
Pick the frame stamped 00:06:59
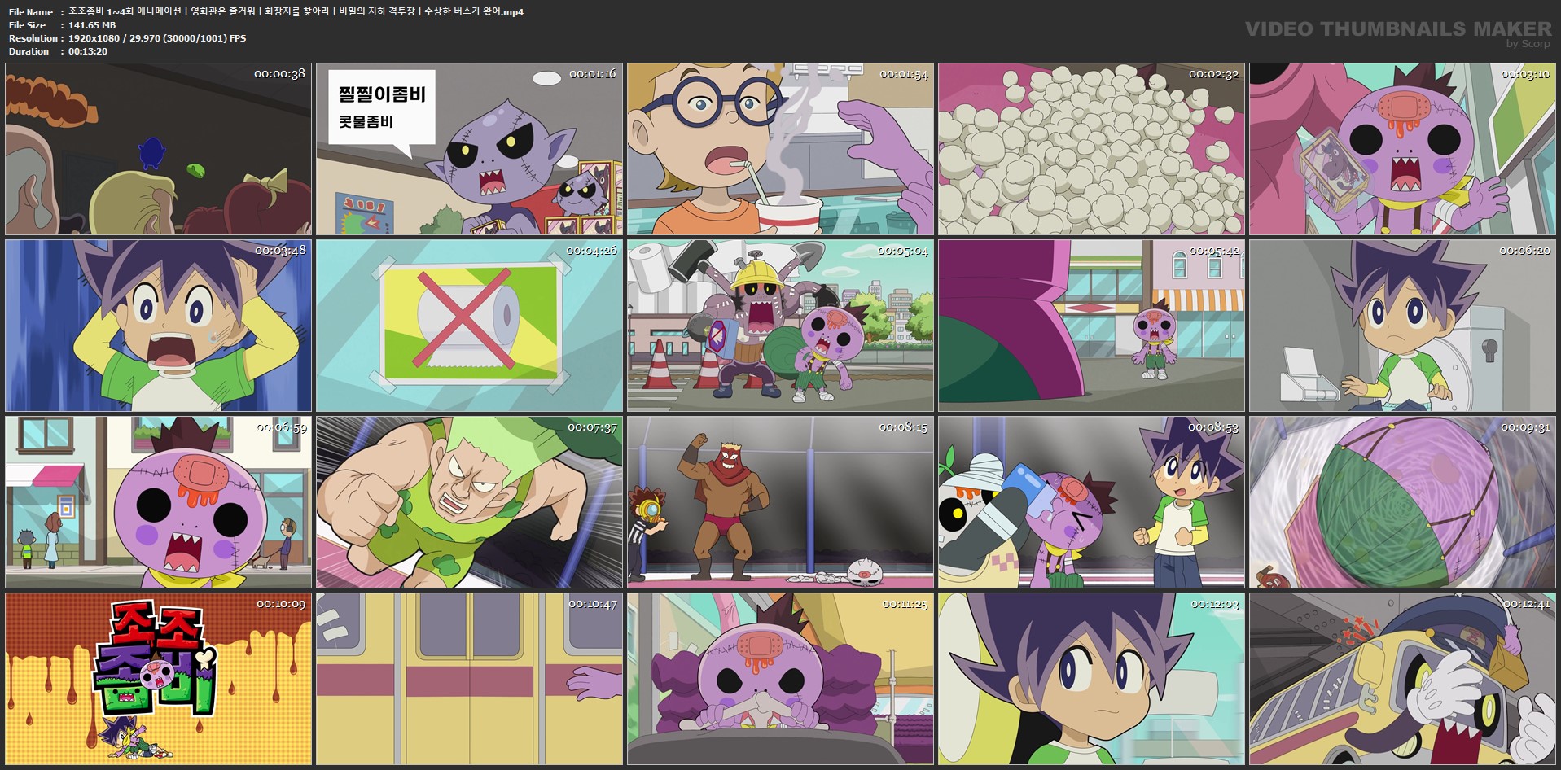pos(158,502)
